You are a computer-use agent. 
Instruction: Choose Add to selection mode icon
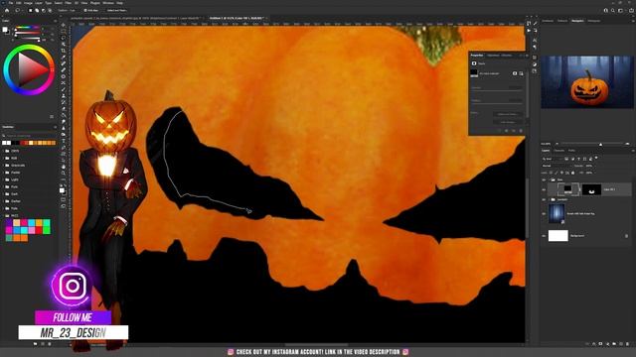(x=37, y=11)
